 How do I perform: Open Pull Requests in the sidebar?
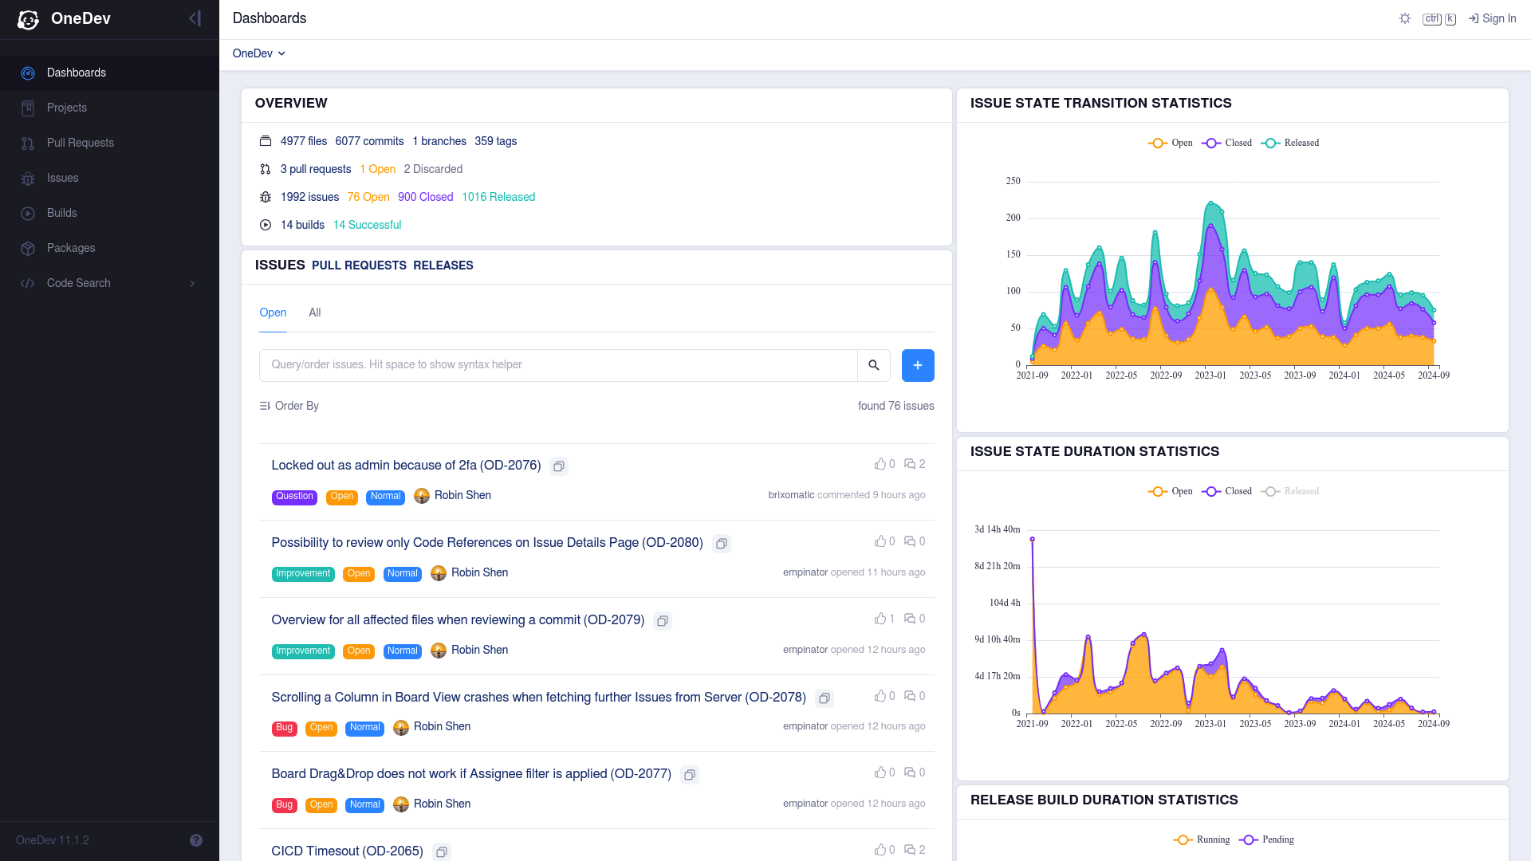pyautogui.click(x=109, y=143)
